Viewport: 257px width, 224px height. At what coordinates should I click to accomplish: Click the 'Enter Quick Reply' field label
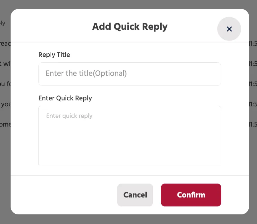click(65, 98)
